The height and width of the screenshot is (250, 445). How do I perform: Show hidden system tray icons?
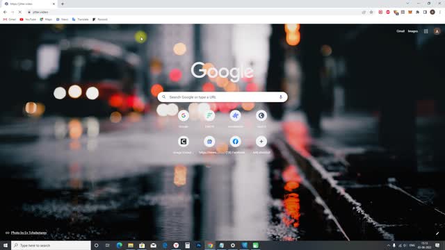[389, 245]
